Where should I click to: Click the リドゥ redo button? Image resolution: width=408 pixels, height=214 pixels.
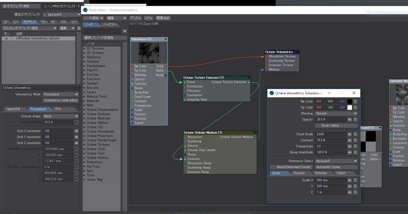[149, 18]
